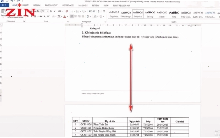This screenshot has width=220, height=138.
Task: Decrease the paragraph indent
Action: pyautogui.click(x=90, y=11)
